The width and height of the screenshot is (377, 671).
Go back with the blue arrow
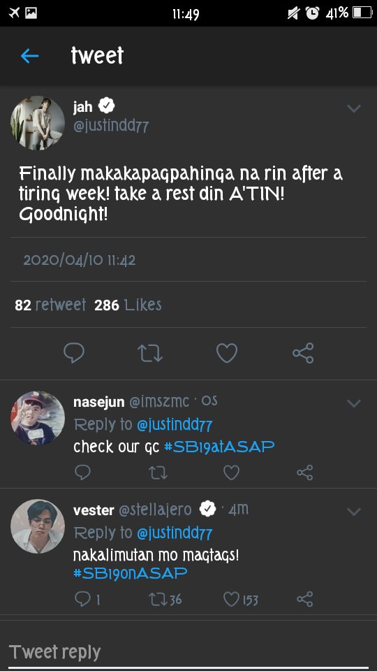click(29, 56)
